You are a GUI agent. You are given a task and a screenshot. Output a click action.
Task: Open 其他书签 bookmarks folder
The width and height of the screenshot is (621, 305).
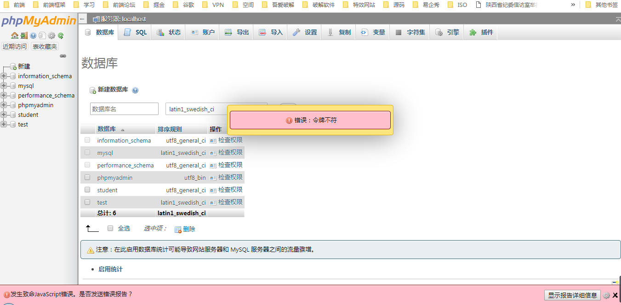tap(601, 5)
